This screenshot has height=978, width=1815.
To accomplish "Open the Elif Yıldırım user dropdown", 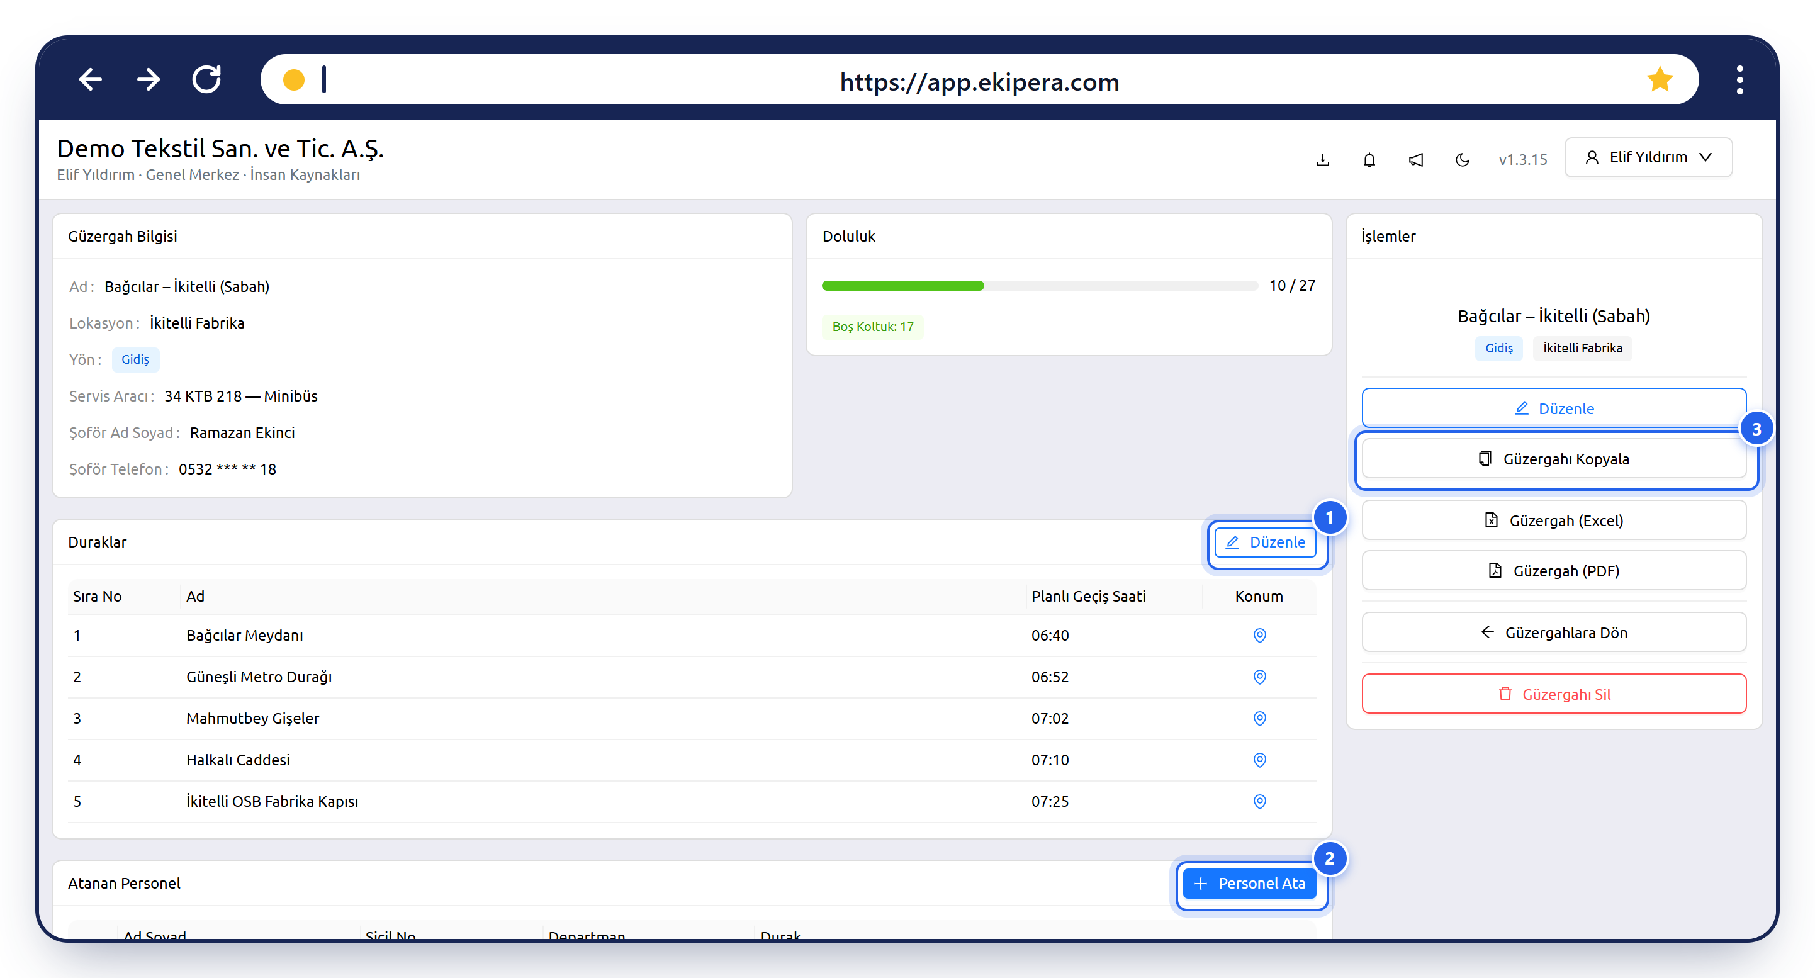I will [x=1648, y=157].
